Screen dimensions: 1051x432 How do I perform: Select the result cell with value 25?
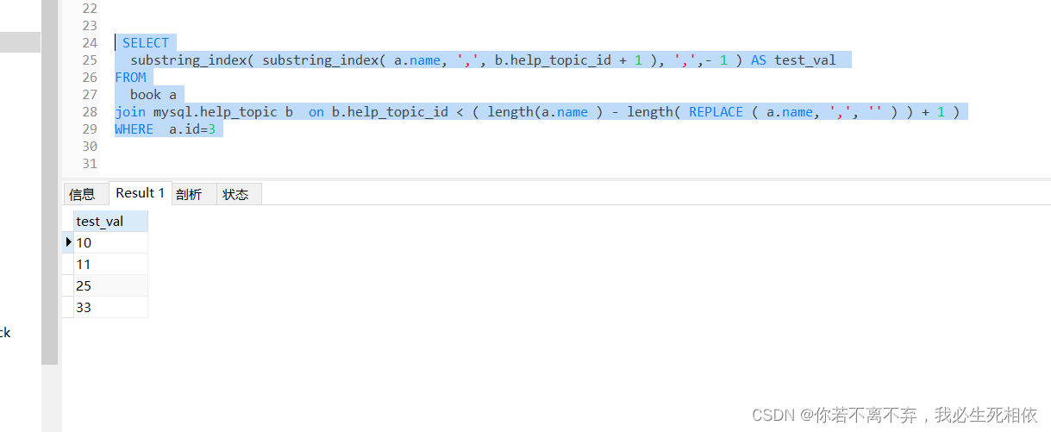coord(110,286)
